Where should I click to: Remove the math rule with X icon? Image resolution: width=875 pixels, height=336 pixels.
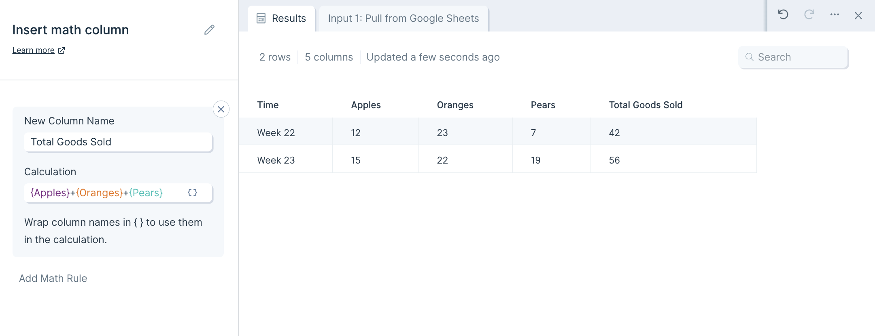click(x=221, y=109)
